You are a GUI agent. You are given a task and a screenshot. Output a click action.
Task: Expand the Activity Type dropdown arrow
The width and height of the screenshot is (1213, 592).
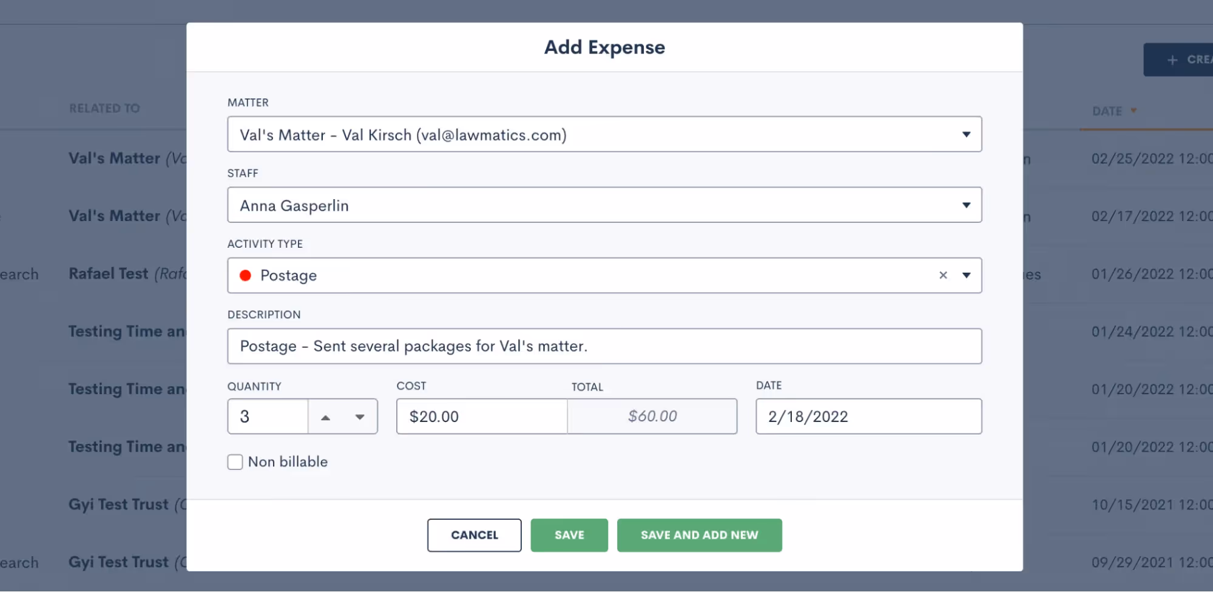[966, 275]
